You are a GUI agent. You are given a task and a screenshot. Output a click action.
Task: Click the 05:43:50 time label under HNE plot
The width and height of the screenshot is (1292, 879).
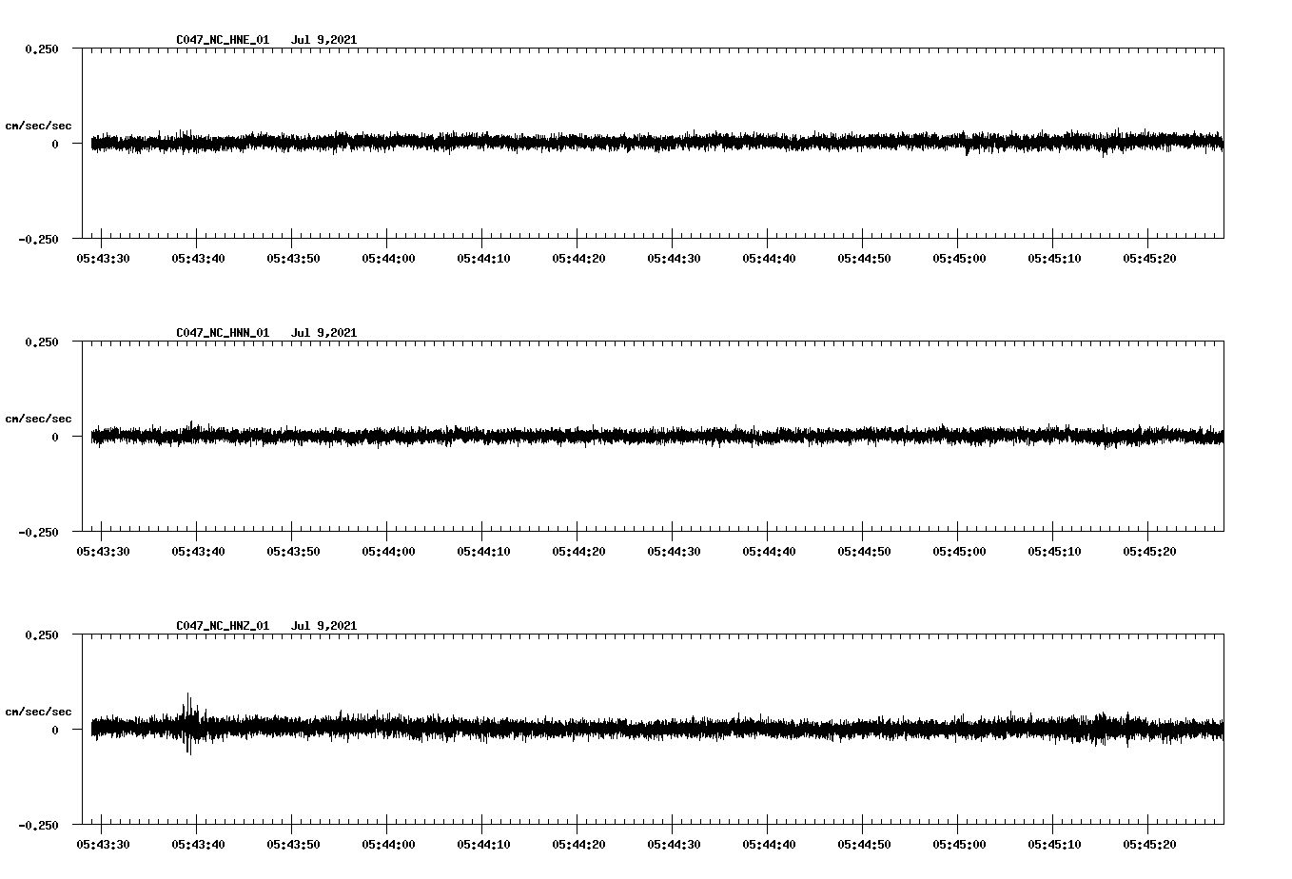coord(293,259)
